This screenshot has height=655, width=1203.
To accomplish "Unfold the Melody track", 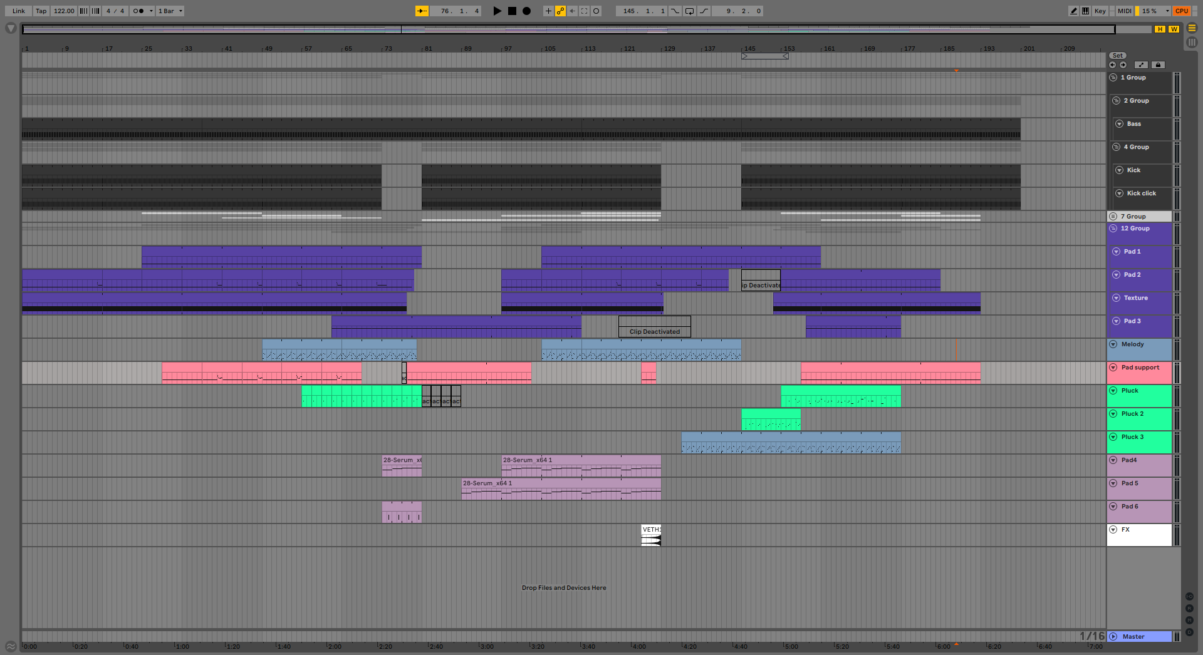I will pos(1113,344).
